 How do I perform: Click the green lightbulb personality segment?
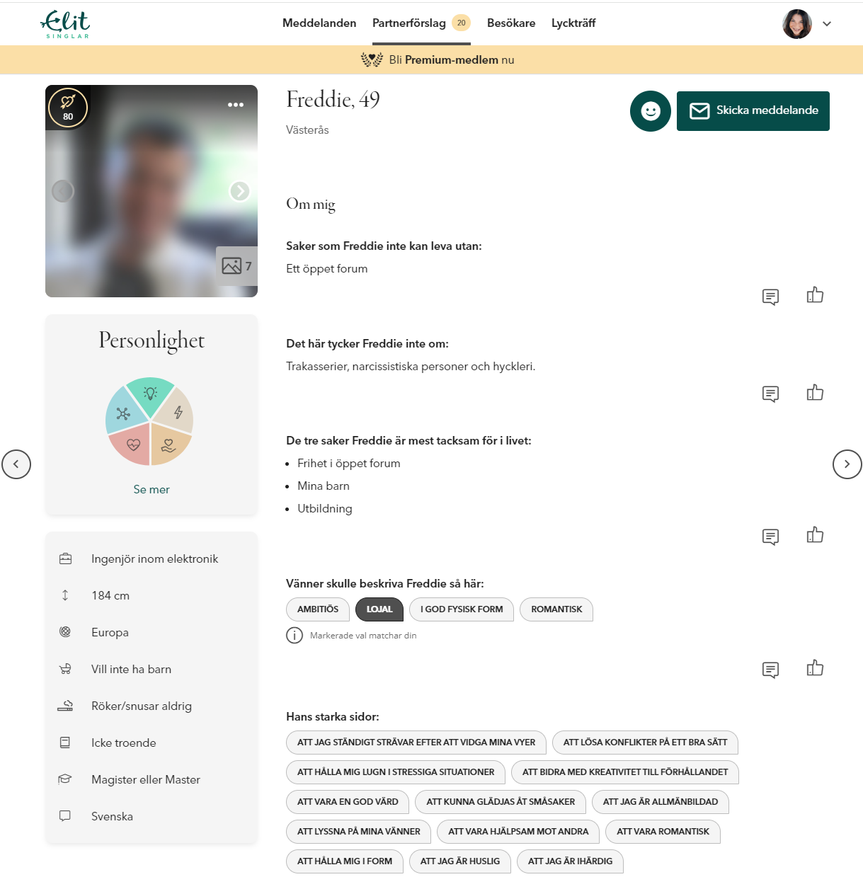tap(150, 394)
